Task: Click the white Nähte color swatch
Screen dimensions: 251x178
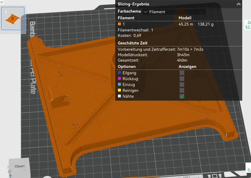Action: click(x=119, y=96)
